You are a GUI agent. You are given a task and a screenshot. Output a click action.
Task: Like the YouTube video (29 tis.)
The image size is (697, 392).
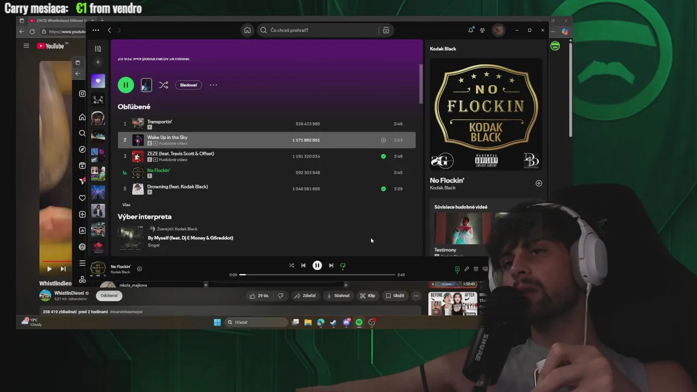[260, 296]
